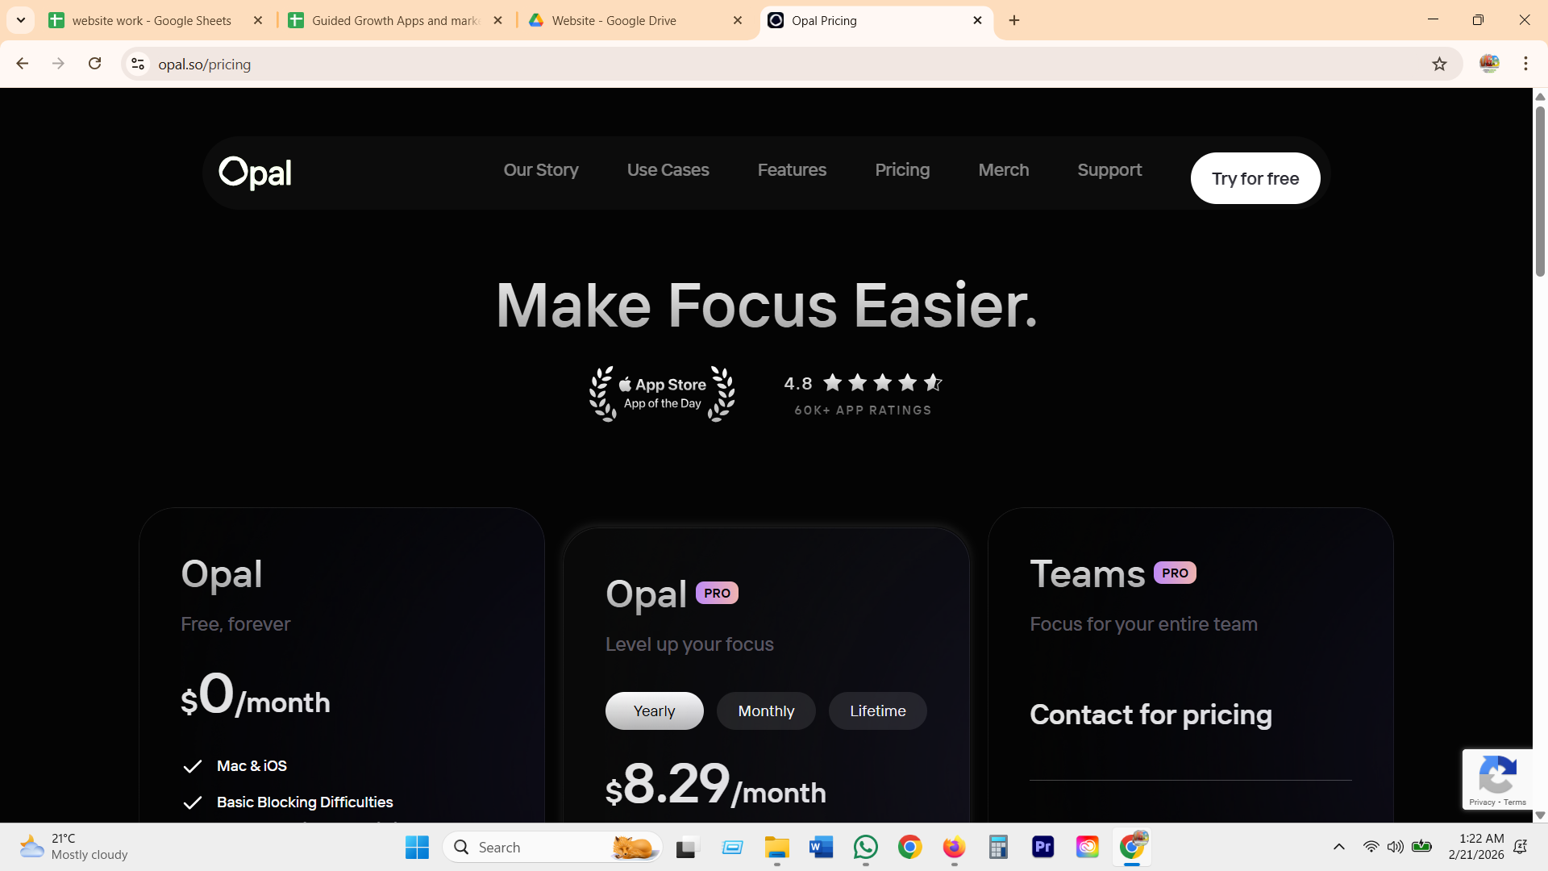Click the taskbar Search box
The height and width of the screenshot is (871, 1548).
click(x=552, y=847)
